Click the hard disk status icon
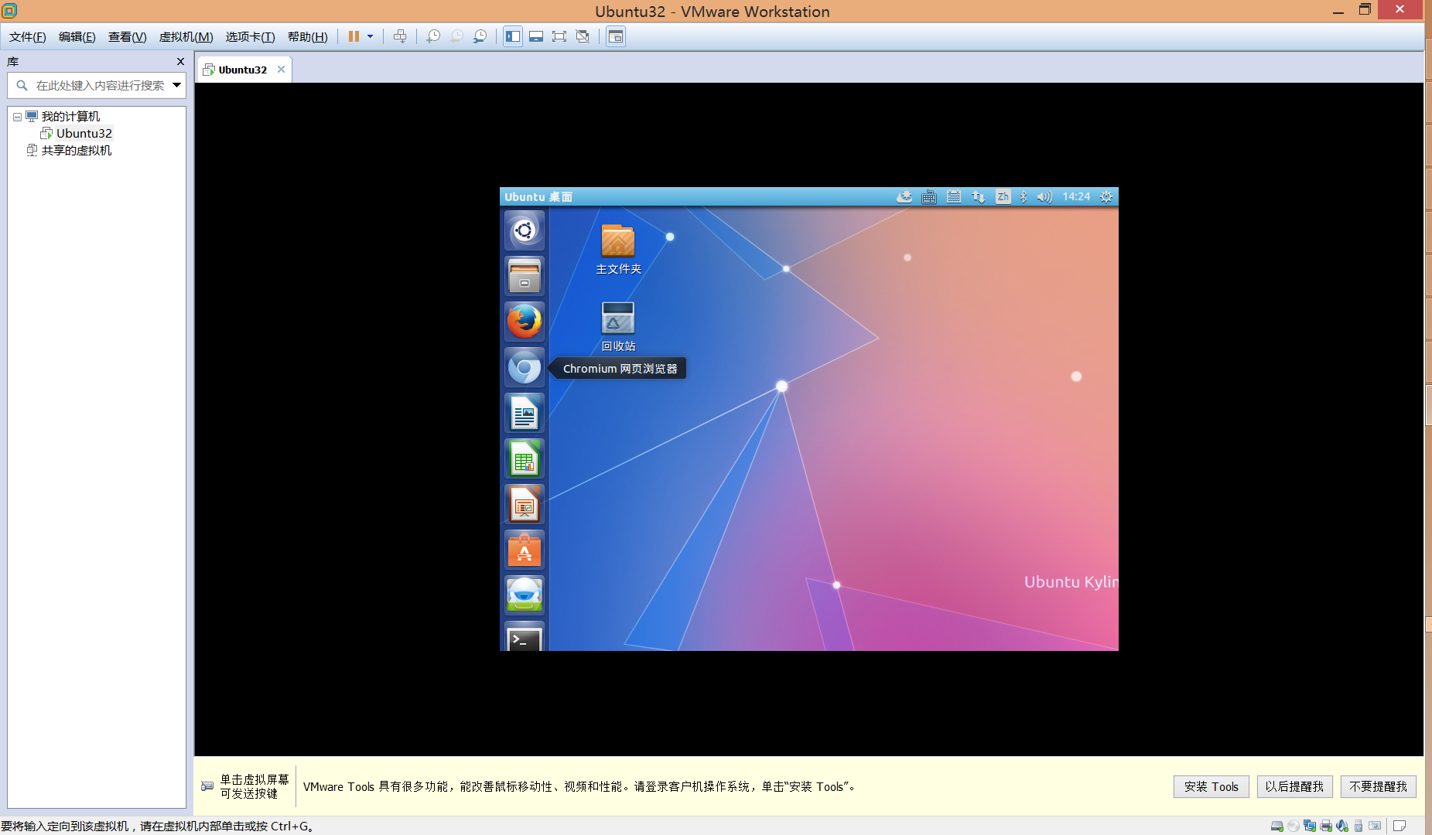Image resolution: width=1432 pixels, height=835 pixels. 1277,826
